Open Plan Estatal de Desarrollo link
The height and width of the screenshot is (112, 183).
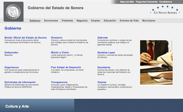(x=66, y=67)
